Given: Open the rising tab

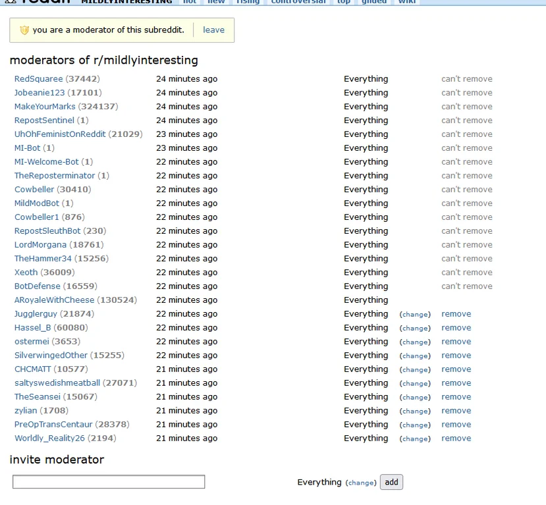Looking at the screenshot, I should [x=248, y=2].
